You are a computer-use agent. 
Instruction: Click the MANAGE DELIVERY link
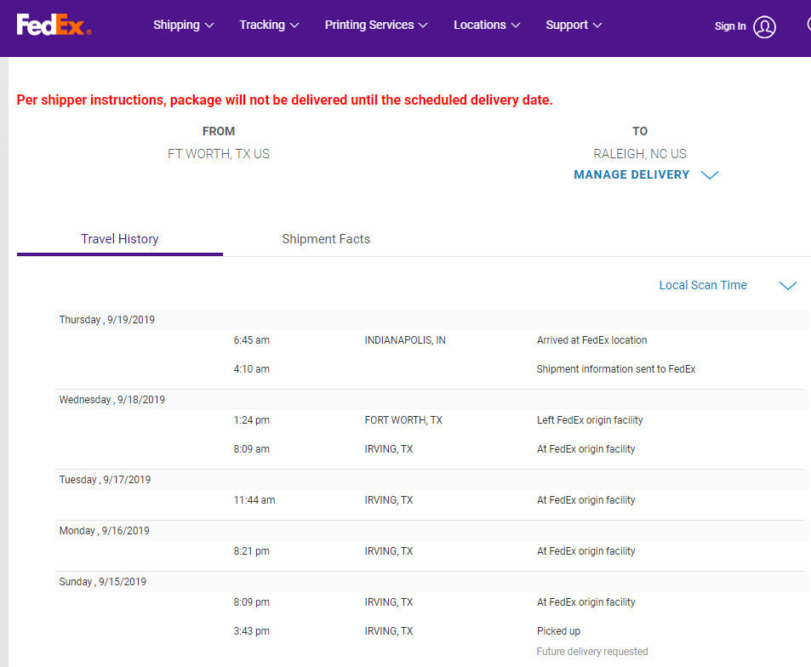point(631,174)
